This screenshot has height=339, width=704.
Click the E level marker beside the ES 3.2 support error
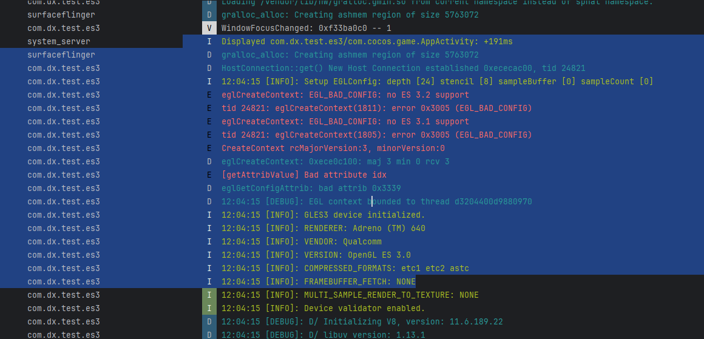[209, 95]
